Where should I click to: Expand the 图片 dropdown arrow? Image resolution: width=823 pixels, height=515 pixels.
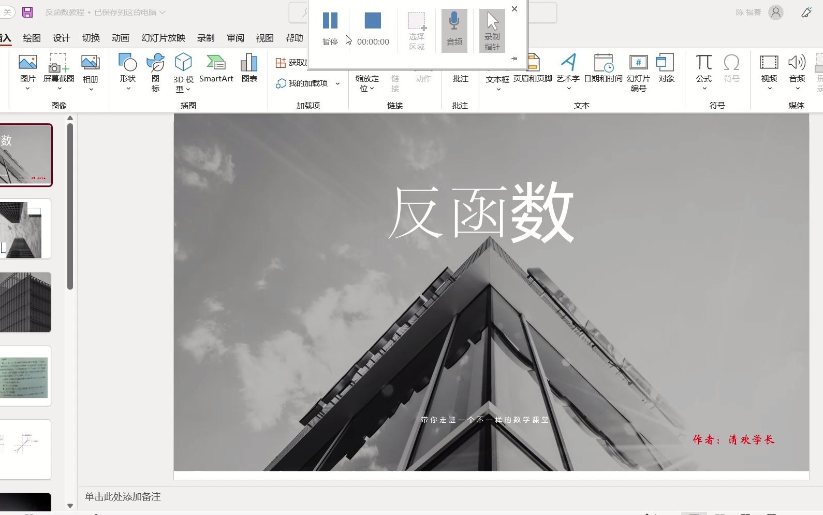pos(28,89)
